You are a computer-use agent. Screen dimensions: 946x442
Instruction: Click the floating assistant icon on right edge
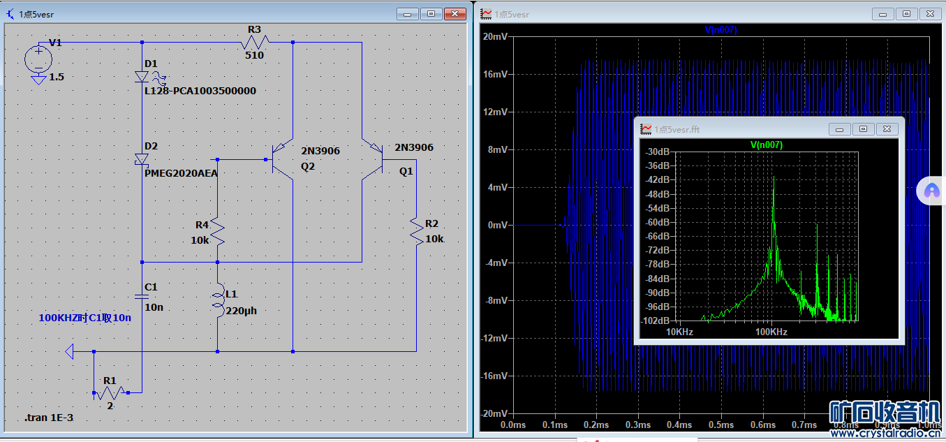[931, 190]
